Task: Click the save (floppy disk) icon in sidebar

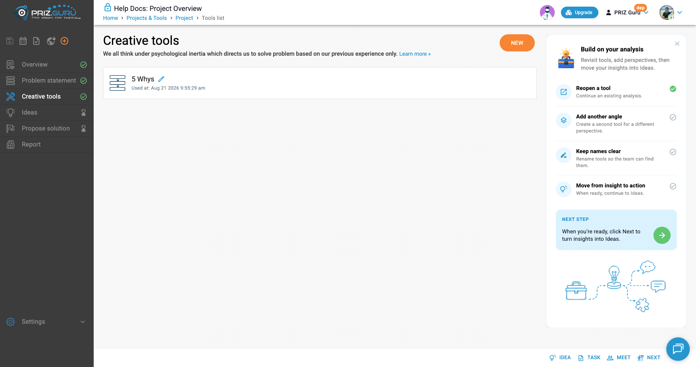Action: 10,41
